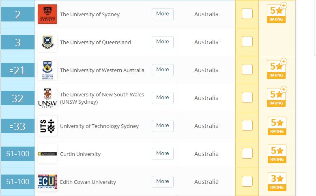
Task: Open The University of Queensland link
Action: pos(95,42)
